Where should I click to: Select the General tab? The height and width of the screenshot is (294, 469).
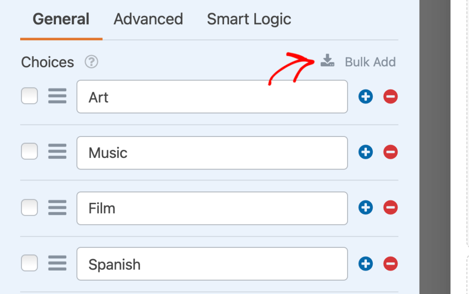coord(61,19)
